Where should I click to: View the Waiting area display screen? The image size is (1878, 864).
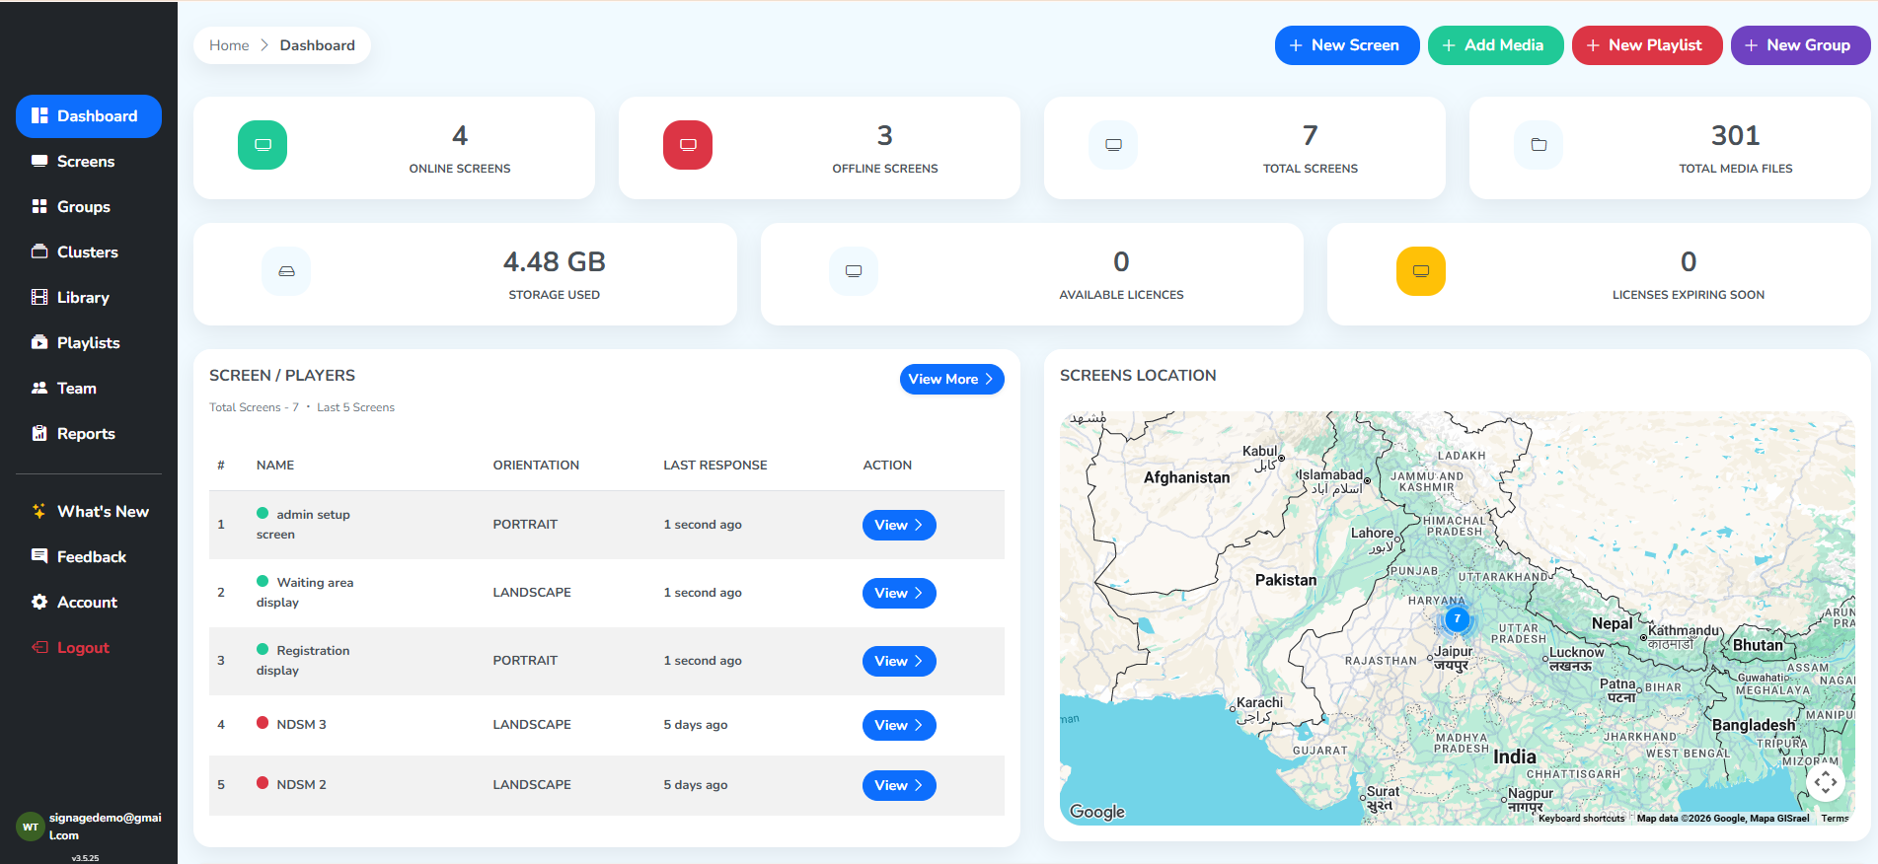899,594
